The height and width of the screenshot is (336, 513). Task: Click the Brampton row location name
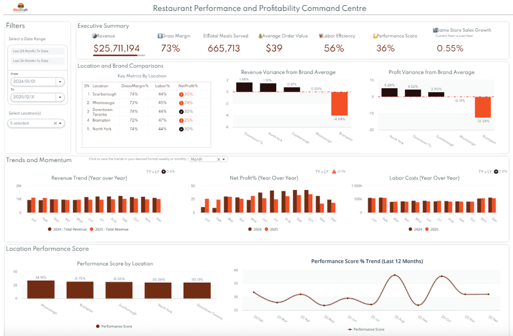[102, 121]
